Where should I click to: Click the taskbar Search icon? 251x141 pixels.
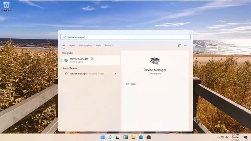[110, 137]
